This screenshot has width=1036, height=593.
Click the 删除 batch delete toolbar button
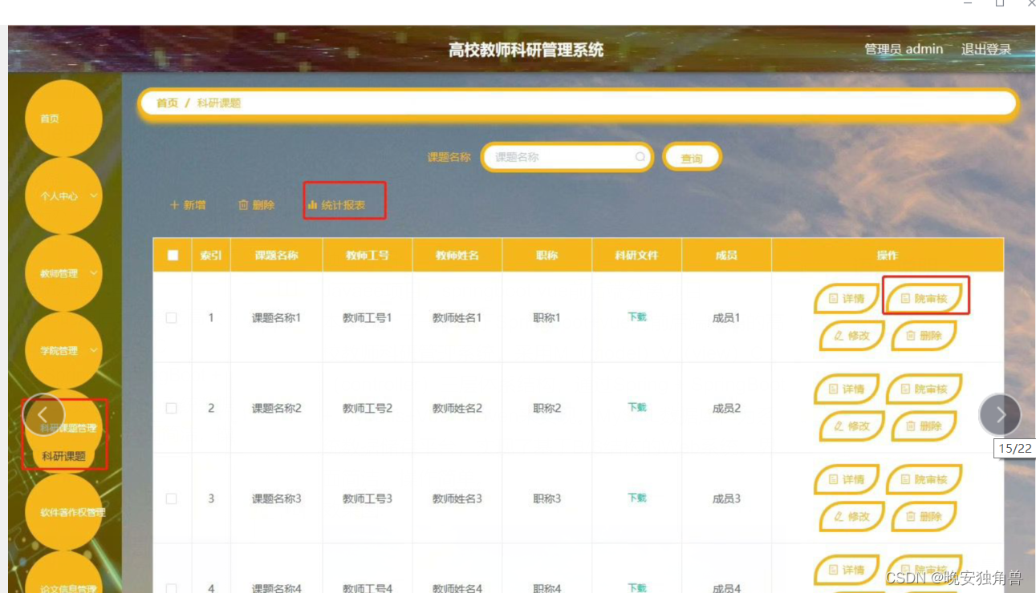pos(257,205)
